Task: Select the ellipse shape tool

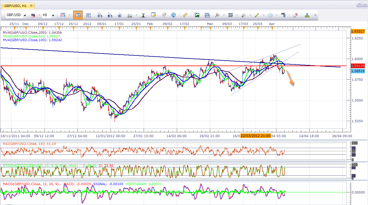Action: pyautogui.click(x=270, y=15)
